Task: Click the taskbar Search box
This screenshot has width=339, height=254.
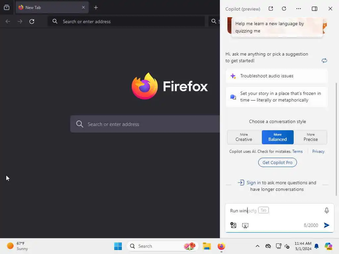Action: click(x=162, y=246)
